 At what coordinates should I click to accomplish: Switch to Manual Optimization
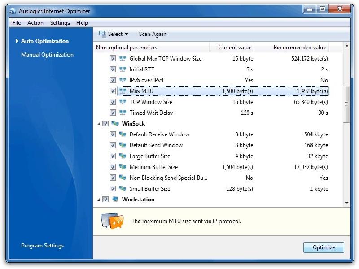[x=47, y=55]
